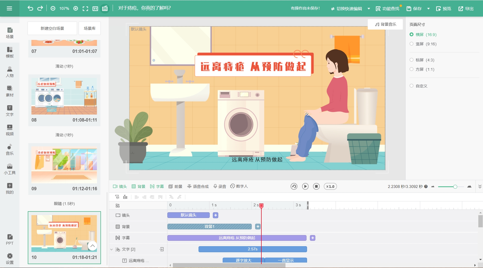Open 模板 templates panel
Viewport: 483px width, 268px height.
pyautogui.click(x=10, y=52)
